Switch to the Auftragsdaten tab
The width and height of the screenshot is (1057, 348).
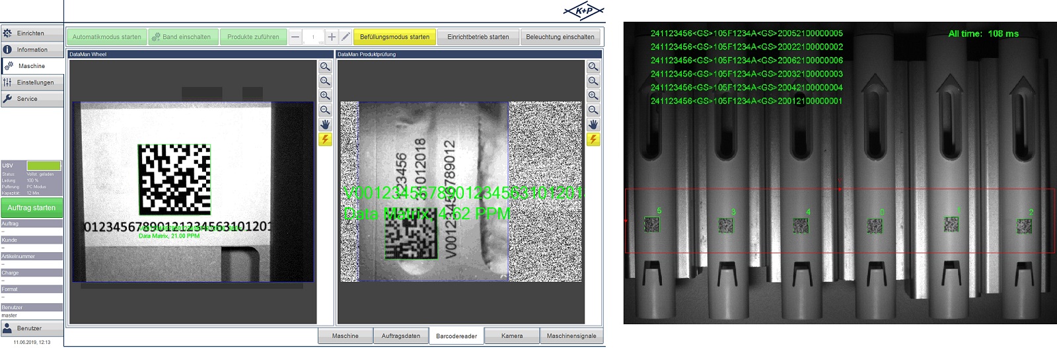point(401,335)
